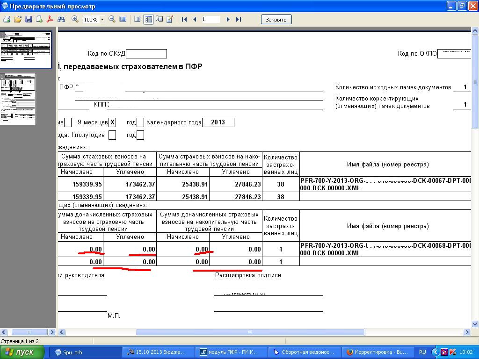Image resolution: width=479 pixels, height=359 pixels.
Task: Switch to the 'Spu_orb' taskbar window
Action: click(84, 352)
